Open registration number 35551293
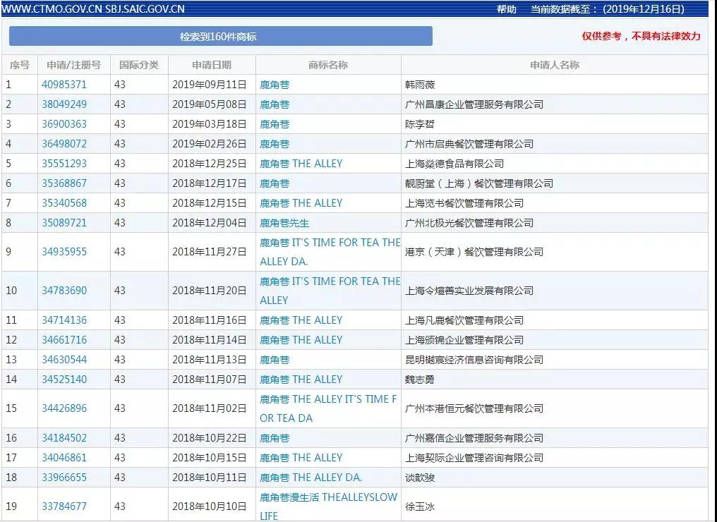This screenshot has width=717, height=522. click(64, 164)
